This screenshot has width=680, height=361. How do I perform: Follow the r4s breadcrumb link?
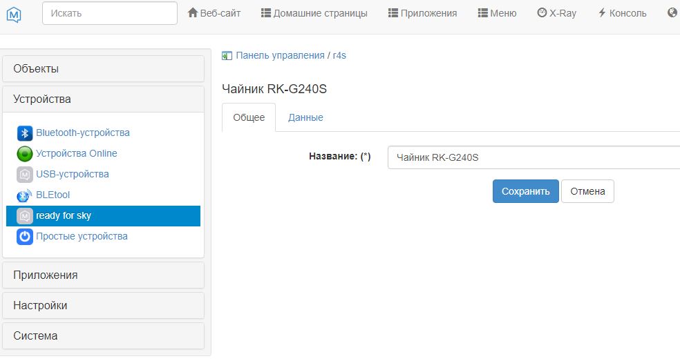(339, 55)
